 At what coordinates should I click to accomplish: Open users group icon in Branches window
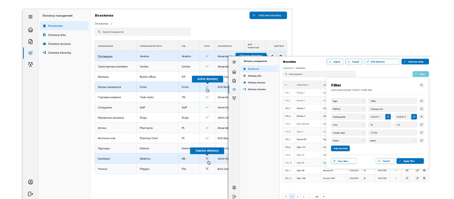pyautogui.click(x=234, y=98)
